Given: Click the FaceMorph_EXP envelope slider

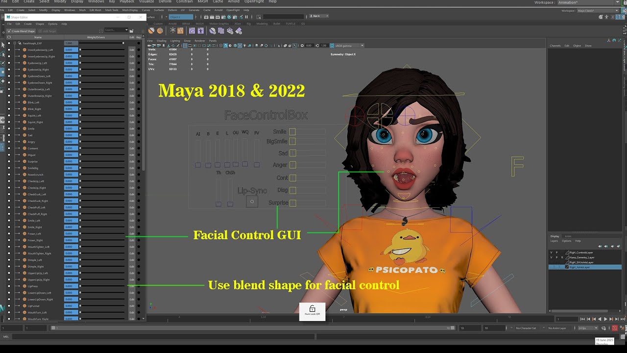Looking at the screenshot, I should 102,43.
